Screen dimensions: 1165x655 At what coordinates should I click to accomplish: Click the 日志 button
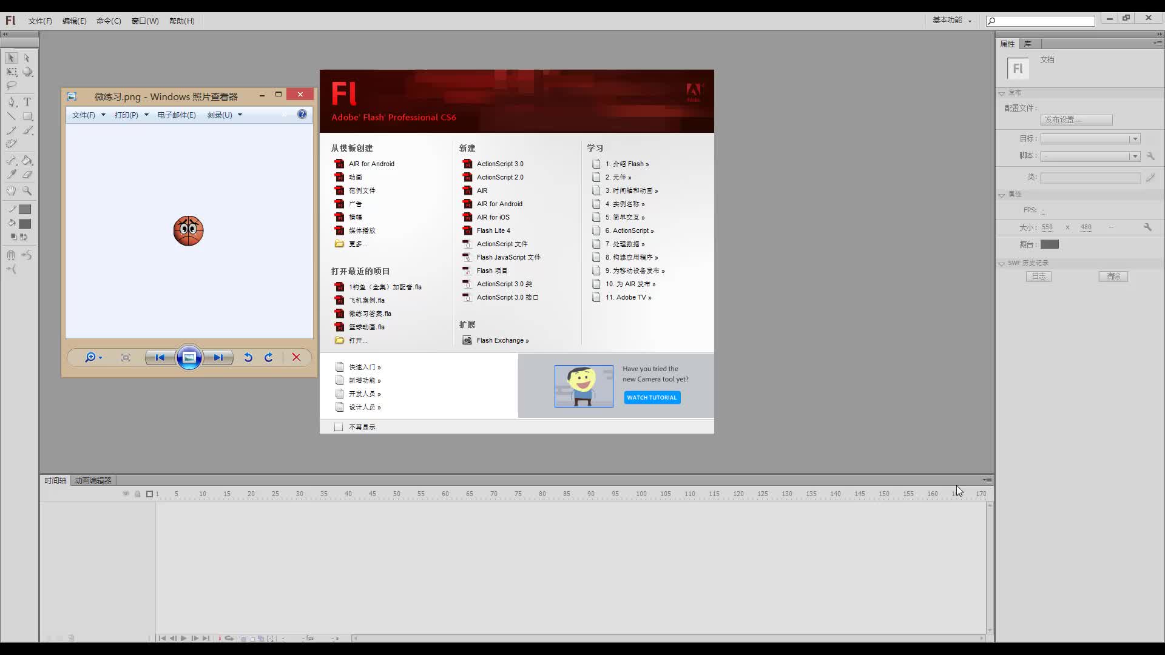click(1039, 277)
